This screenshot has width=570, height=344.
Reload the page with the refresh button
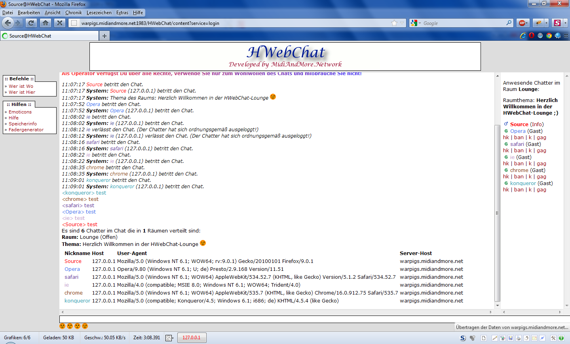31,23
